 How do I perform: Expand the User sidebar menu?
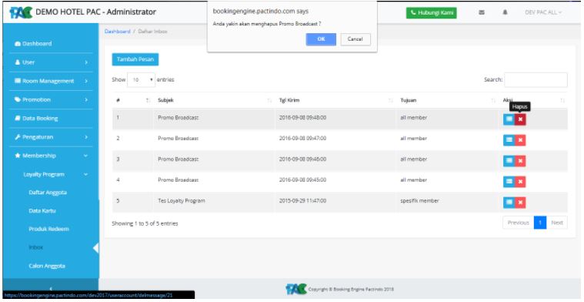coord(50,62)
